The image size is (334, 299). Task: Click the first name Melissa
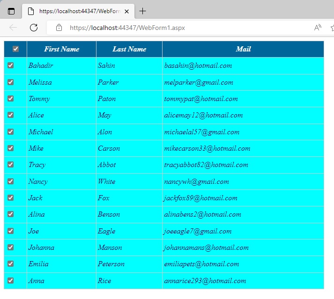coord(40,82)
